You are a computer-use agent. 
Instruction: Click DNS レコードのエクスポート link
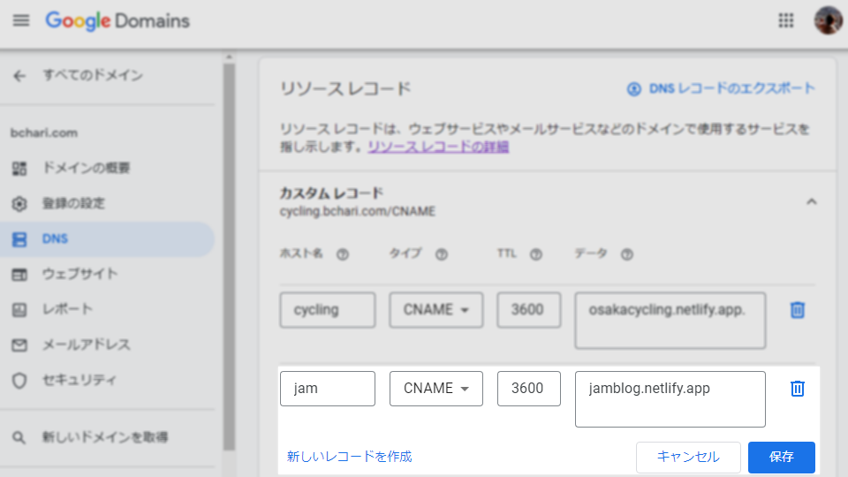pyautogui.click(x=731, y=88)
